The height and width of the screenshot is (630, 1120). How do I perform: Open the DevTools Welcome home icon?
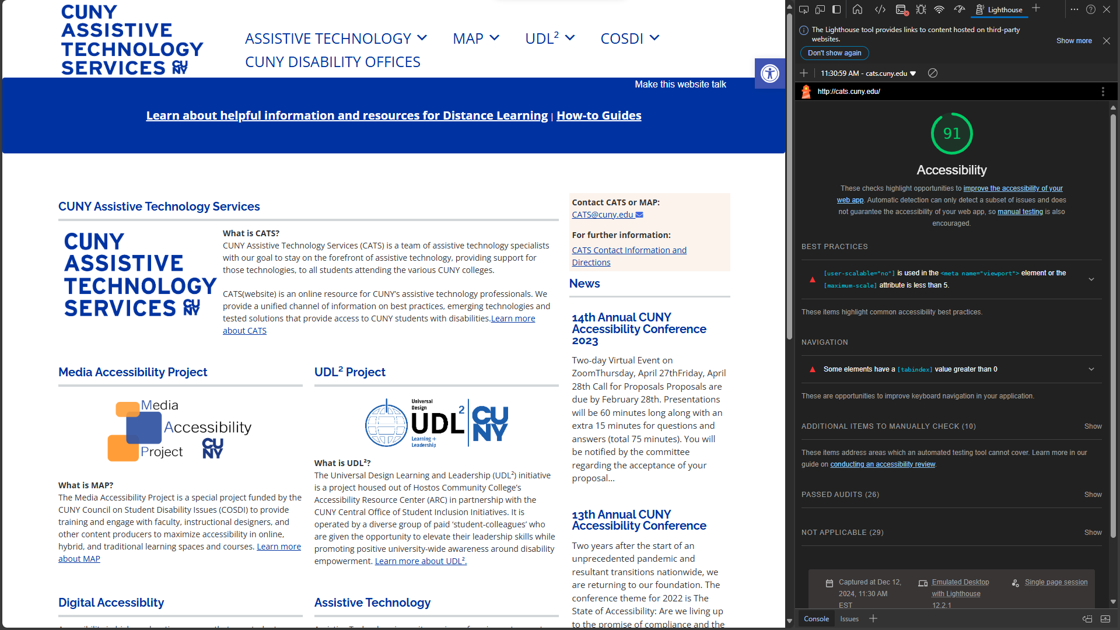857,9
